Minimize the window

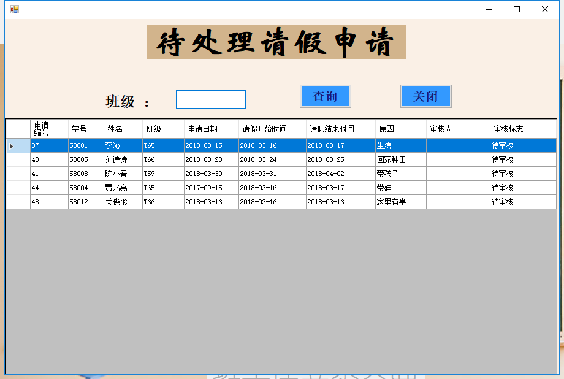pos(489,9)
